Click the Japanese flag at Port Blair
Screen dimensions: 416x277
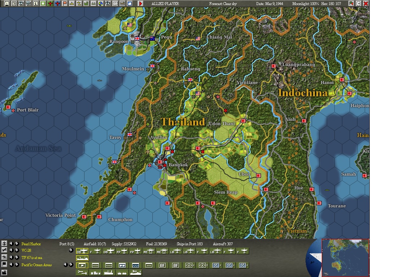click(8, 107)
